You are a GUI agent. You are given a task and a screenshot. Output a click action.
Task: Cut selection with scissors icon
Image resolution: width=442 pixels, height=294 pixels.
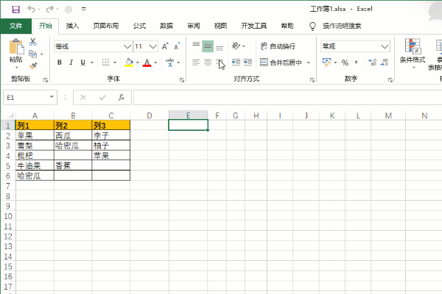click(x=33, y=42)
